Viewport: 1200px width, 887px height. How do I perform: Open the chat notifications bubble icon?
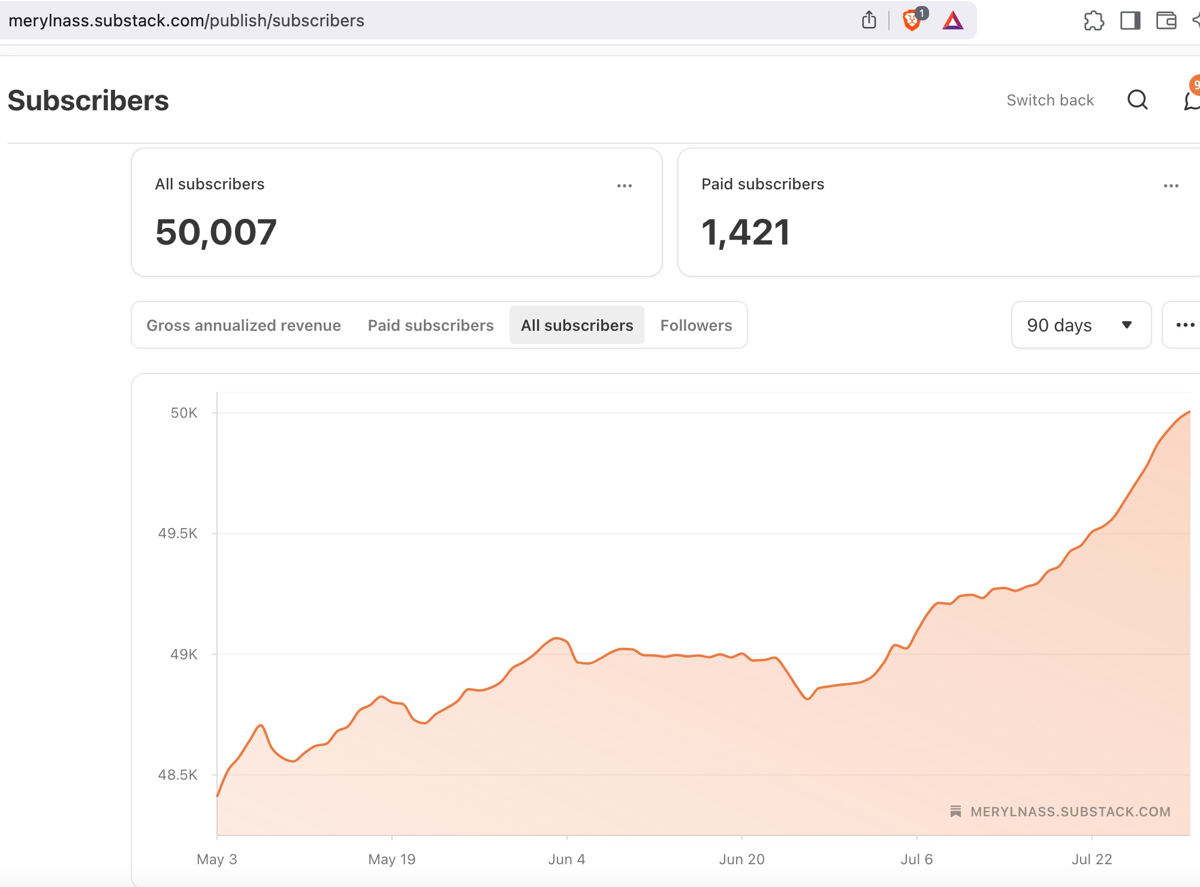click(1192, 101)
